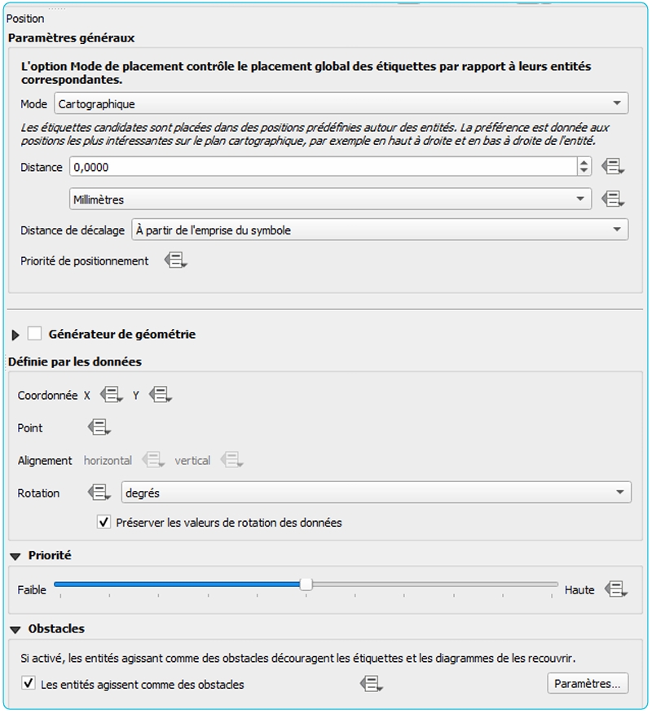Viewport: 652px width, 714px height.
Task: Click Priorité de positionnement data-defined override icon
Action: (x=175, y=261)
